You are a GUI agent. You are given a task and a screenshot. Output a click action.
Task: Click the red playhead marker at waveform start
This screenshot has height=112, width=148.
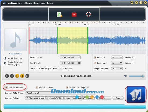click(x=29, y=40)
